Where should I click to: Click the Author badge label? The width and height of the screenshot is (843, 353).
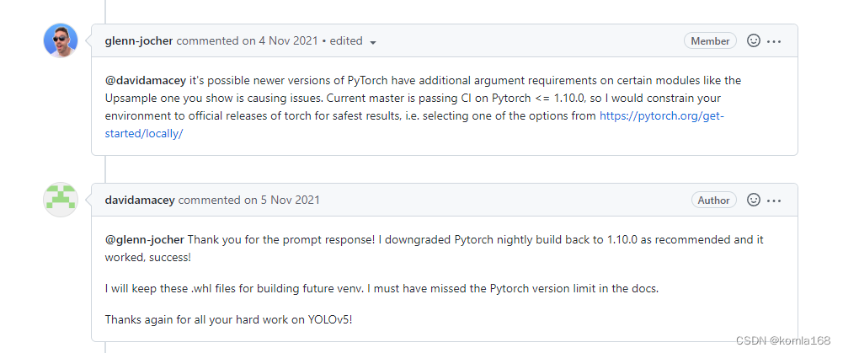(x=713, y=200)
